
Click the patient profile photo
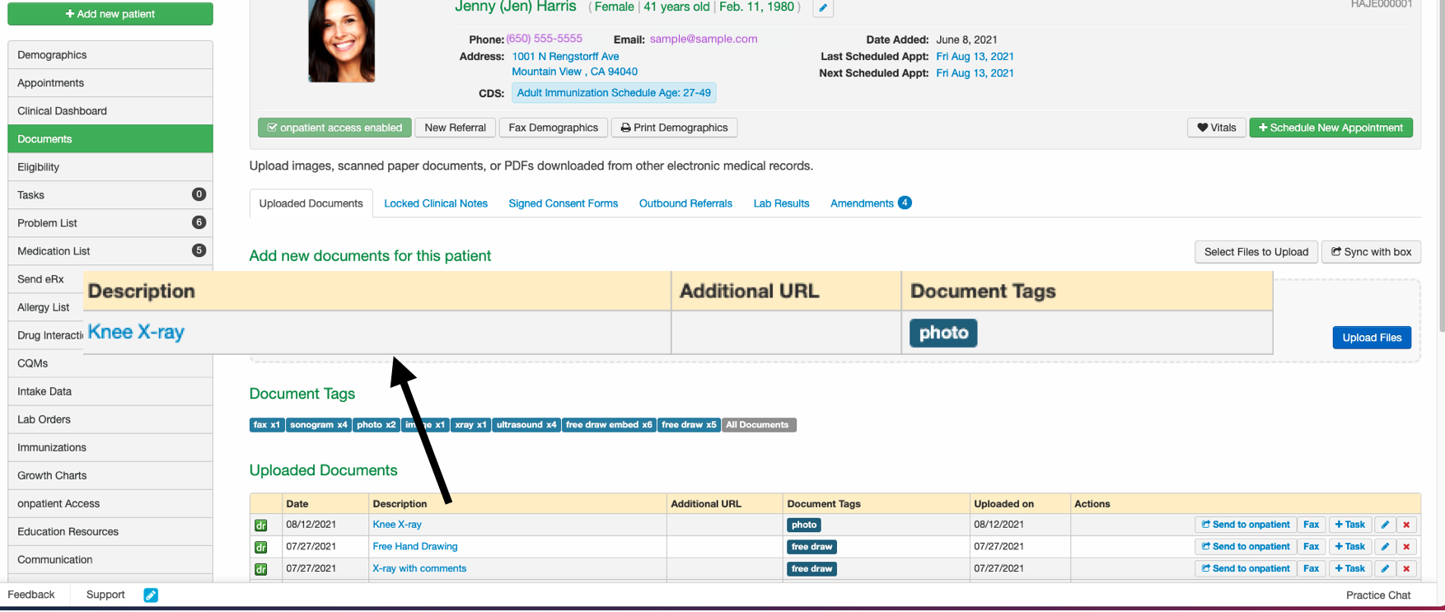coord(341,40)
